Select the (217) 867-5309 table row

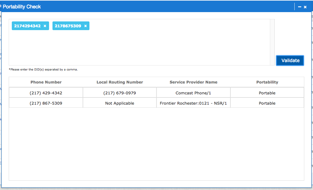click(46, 103)
